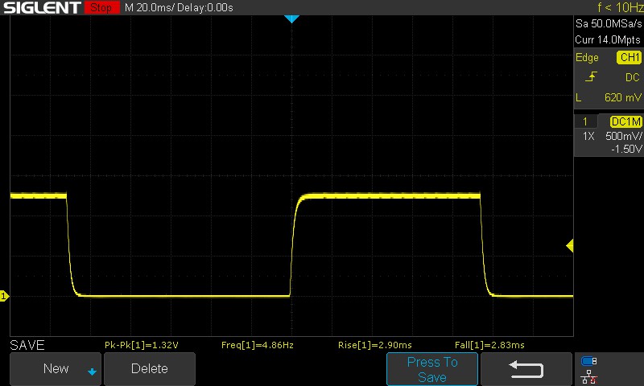Viewport: 644px width, 386px height.
Task: Click the 1X probe attenuation label
Action: pyautogui.click(x=588, y=136)
